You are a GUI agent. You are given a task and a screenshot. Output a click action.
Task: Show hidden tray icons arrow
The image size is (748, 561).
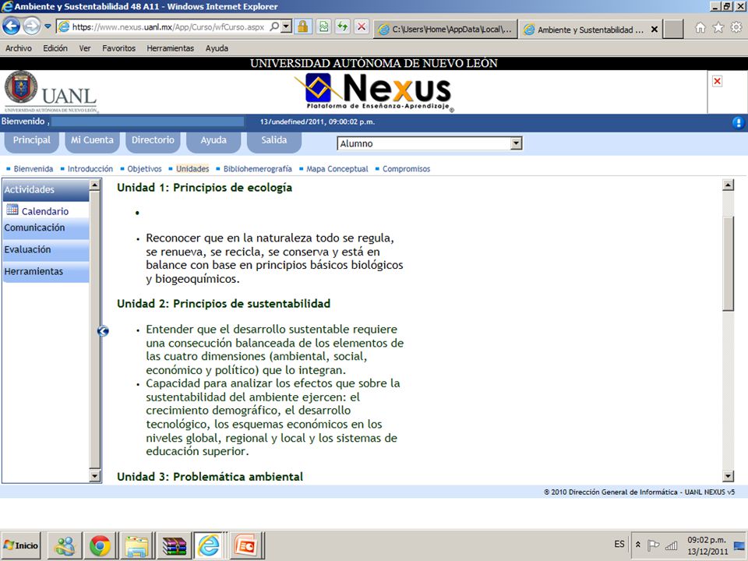[x=638, y=545]
